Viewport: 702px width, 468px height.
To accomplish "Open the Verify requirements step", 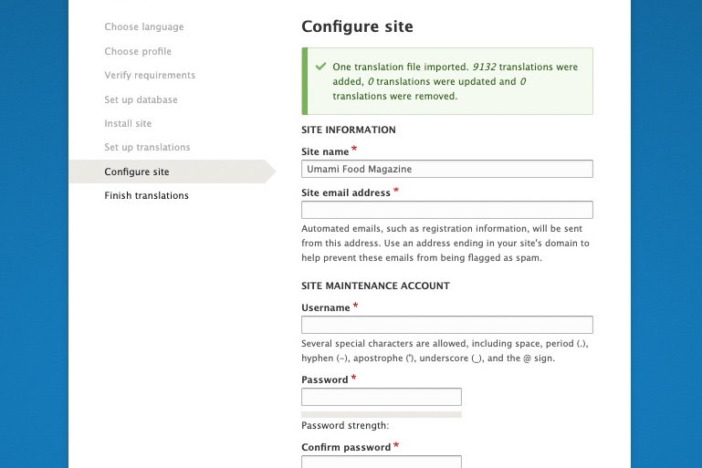I will pyautogui.click(x=150, y=75).
